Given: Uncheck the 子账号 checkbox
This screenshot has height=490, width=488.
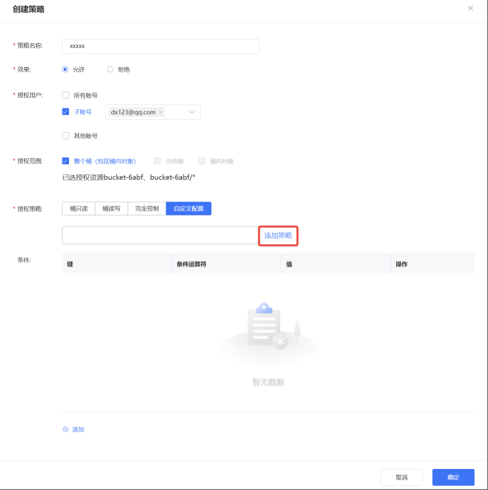Looking at the screenshot, I should tap(65, 112).
